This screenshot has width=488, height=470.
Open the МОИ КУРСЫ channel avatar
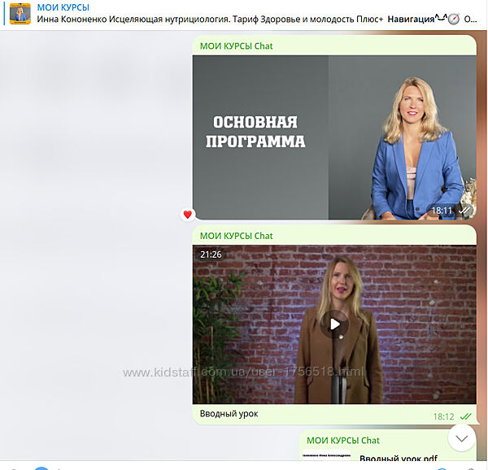[20, 14]
